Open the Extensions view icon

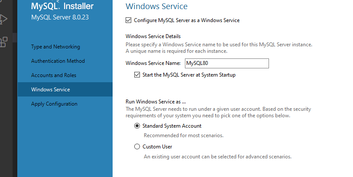click(x=3, y=42)
